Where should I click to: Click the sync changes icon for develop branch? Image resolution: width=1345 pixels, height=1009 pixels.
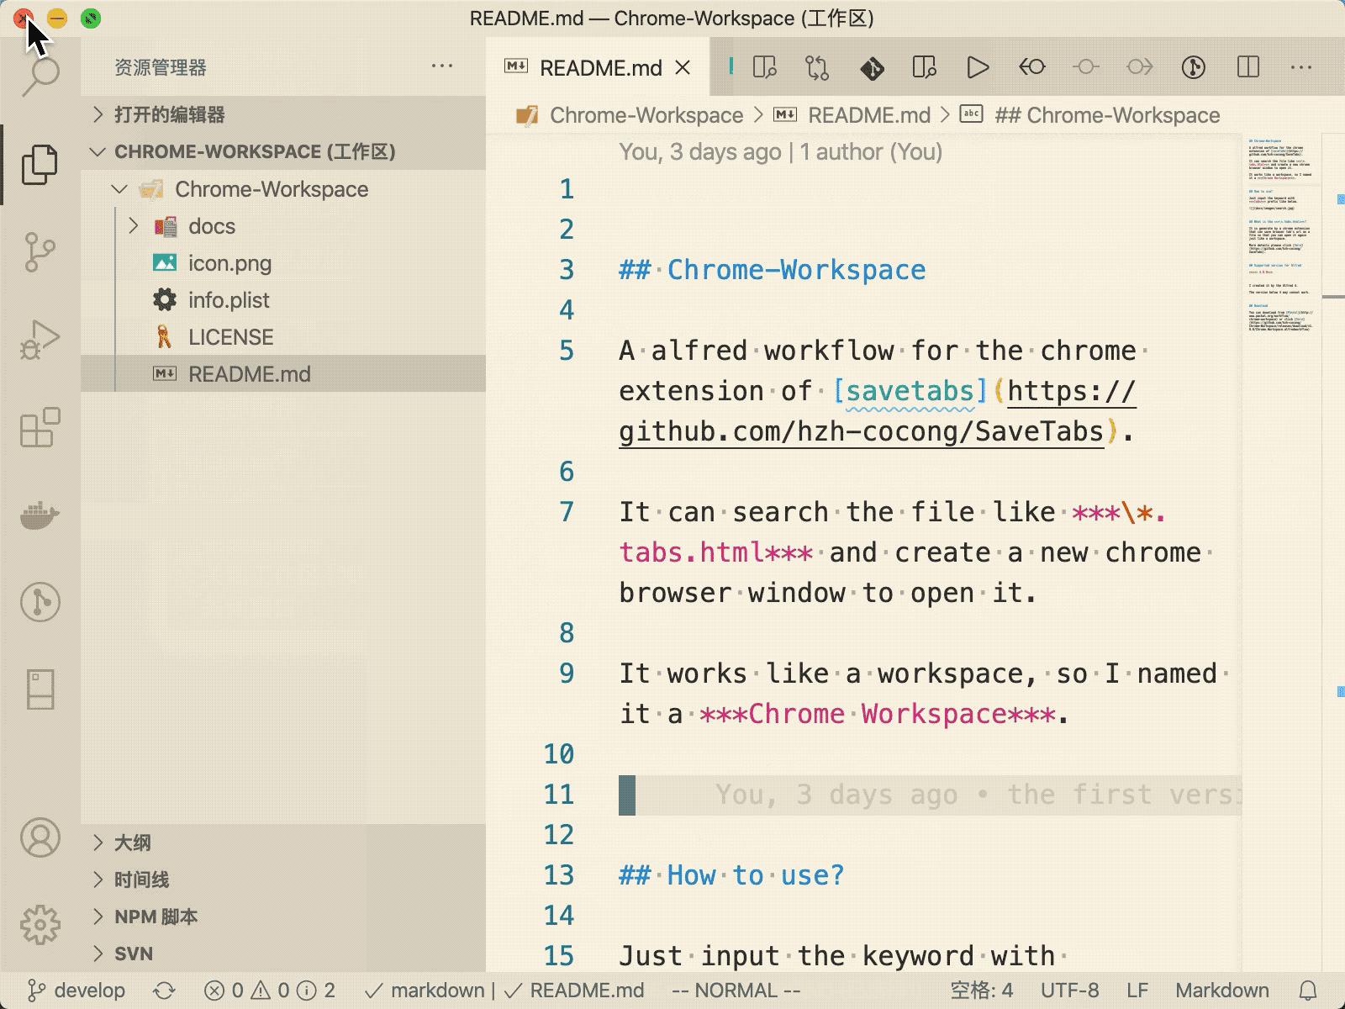click(x=165, y=990)
